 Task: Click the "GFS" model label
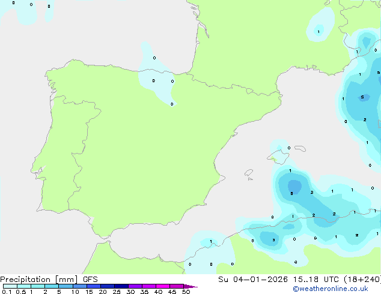pyautogui.click(x=90, y=280)
